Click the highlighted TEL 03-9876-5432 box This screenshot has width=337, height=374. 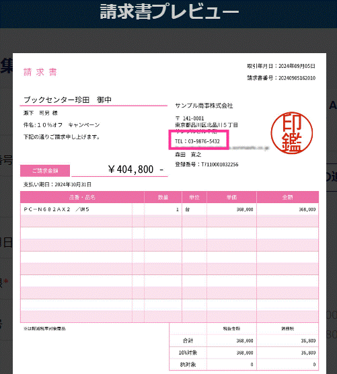(x=198, y=140)
